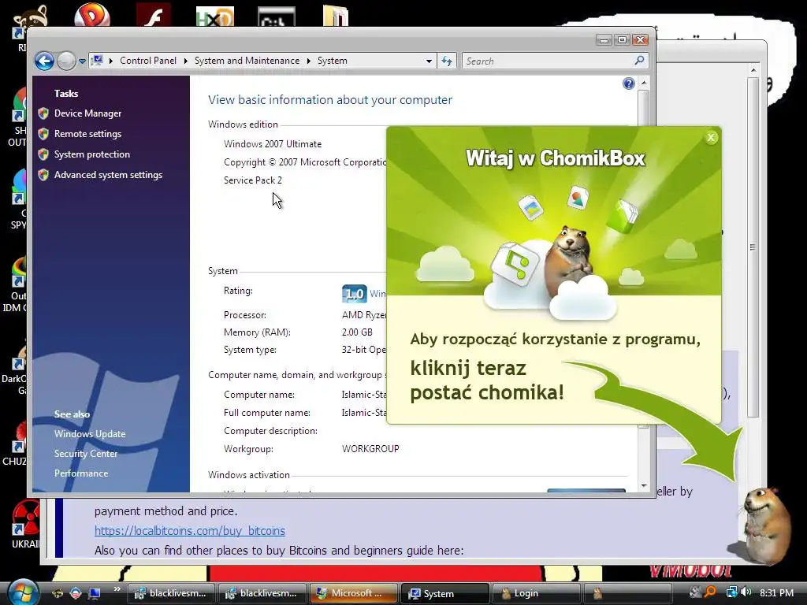The width and height of the screenshot is (807, 605).
Task: Open Device Manager
Action: [x=88, y=113]
